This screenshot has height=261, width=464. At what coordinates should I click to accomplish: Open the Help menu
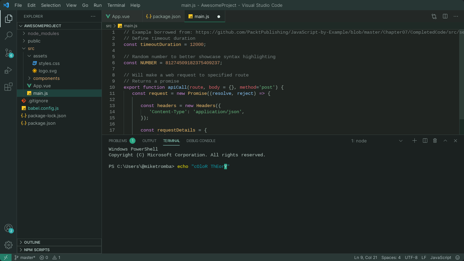point(135,5)
